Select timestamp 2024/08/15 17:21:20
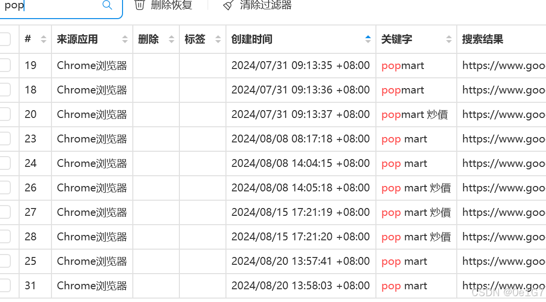Screen dimensions: 546x302 coord(300,236)
